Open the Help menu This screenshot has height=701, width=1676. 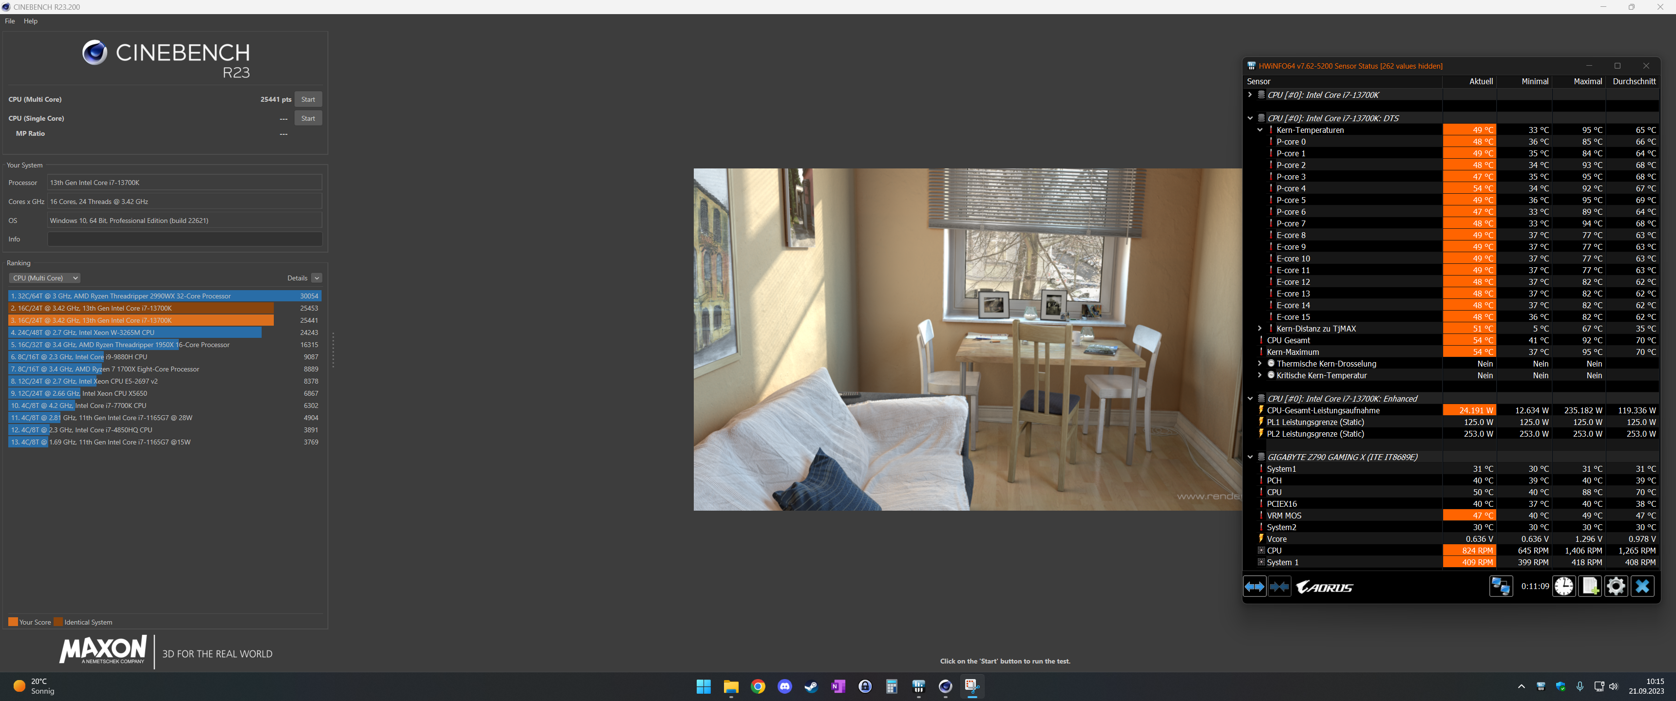(x=31, y=21)
